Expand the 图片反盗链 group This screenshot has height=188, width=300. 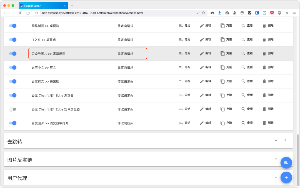click(x=276, y=159)
